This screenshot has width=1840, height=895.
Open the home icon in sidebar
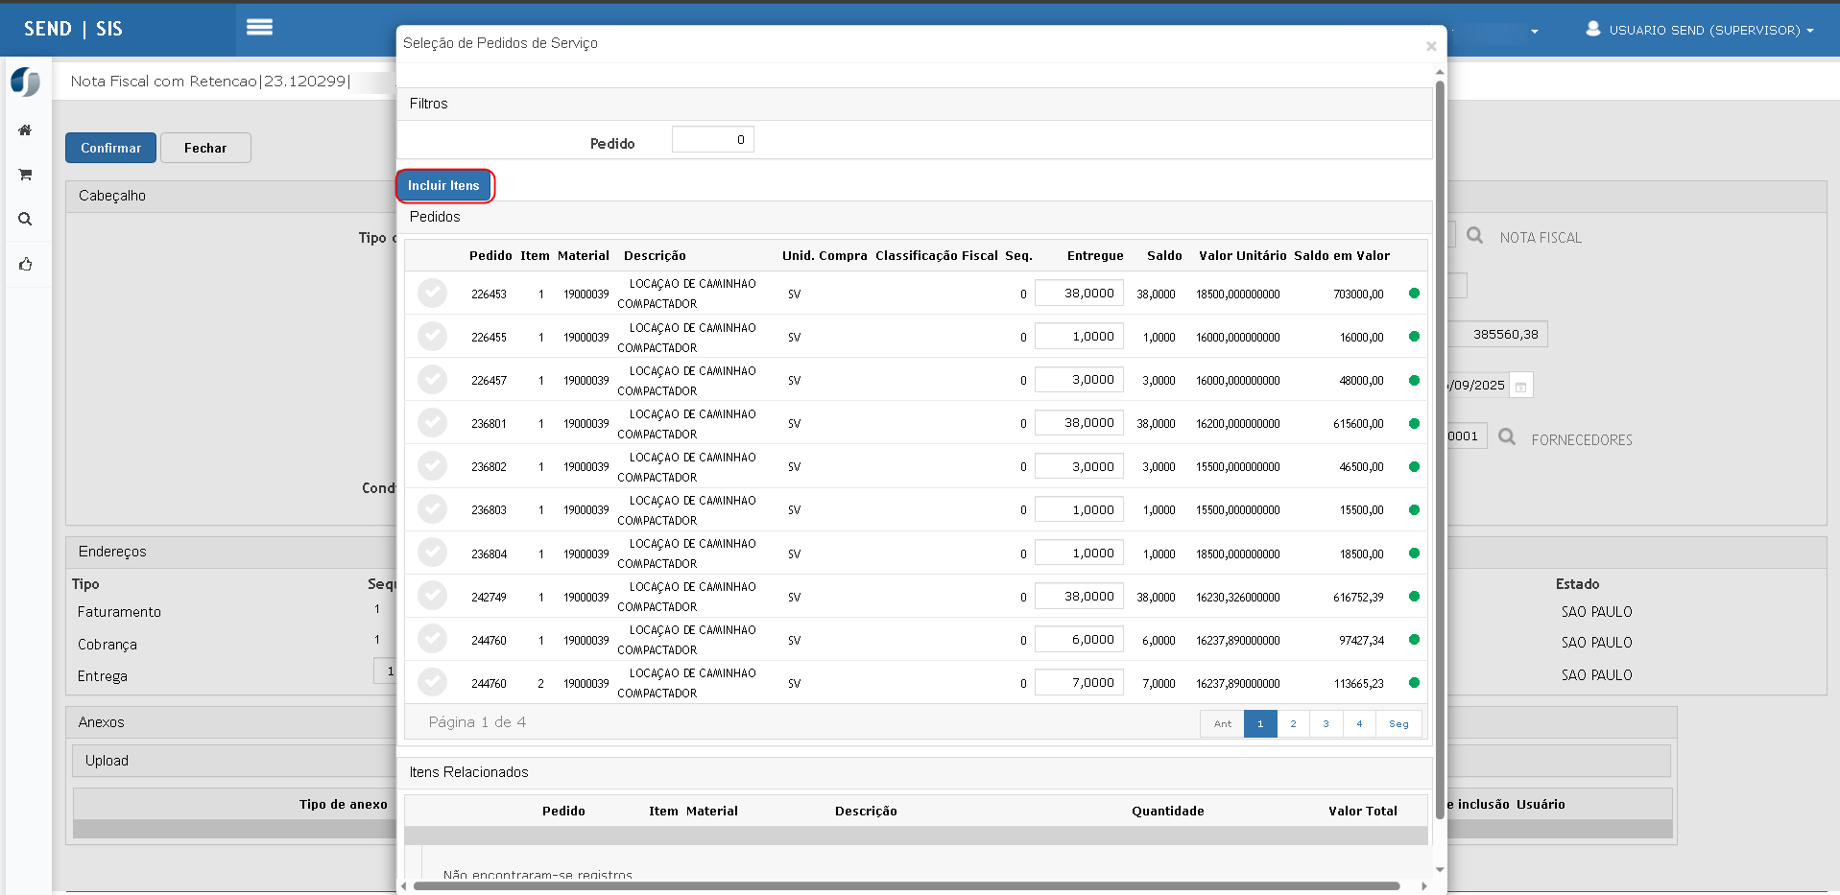[25, 130]
